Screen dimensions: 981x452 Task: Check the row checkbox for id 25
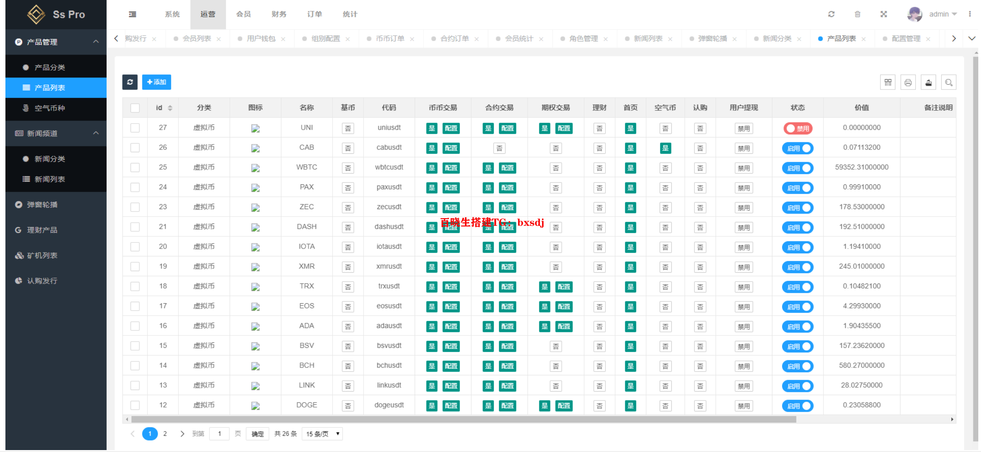pos(135,168)
